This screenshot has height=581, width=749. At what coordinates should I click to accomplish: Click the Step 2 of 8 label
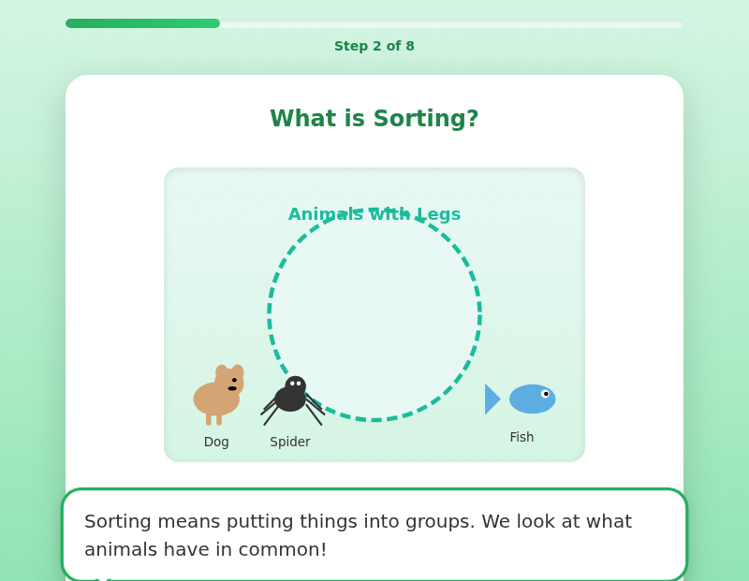click(374, 45)
